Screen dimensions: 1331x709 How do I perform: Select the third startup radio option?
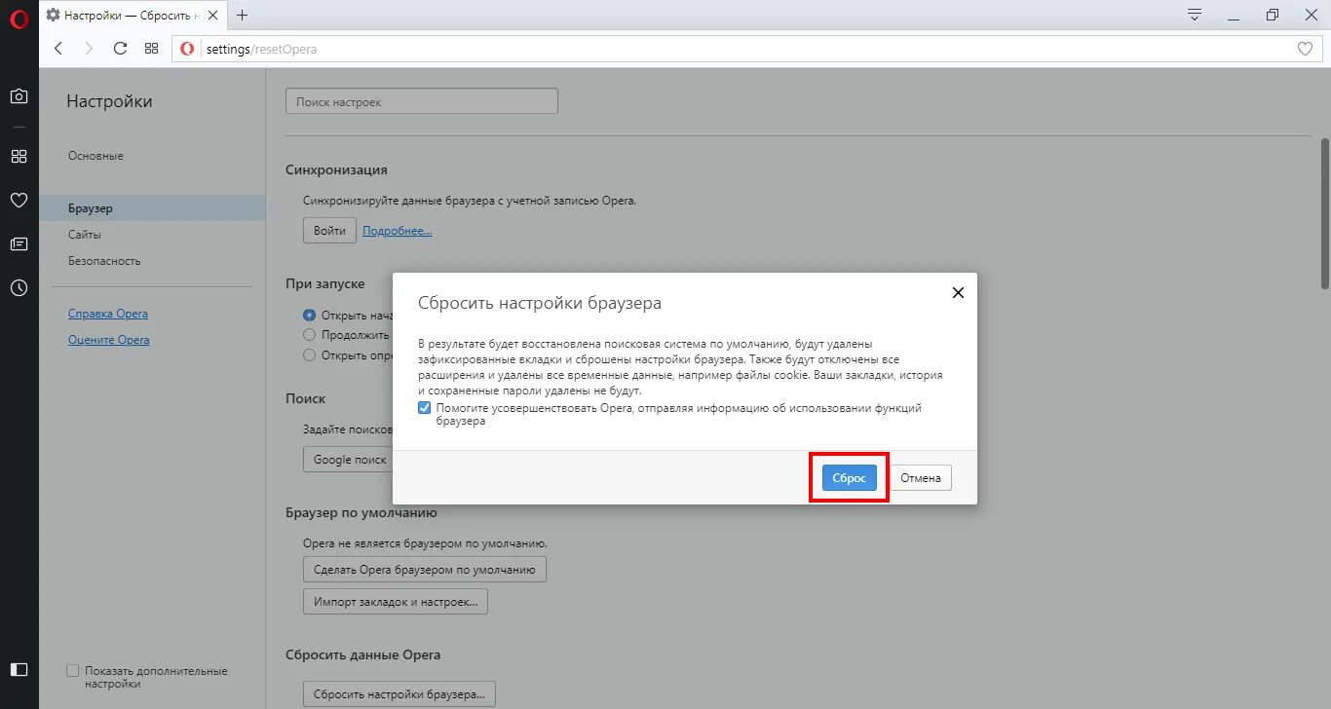310,355
